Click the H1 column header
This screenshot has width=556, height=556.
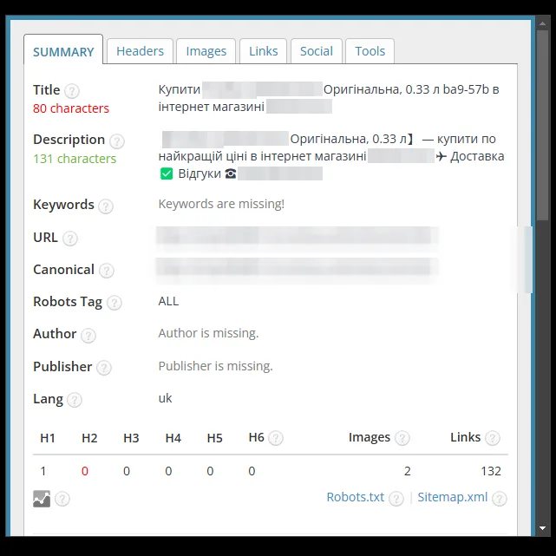[48, 438]
